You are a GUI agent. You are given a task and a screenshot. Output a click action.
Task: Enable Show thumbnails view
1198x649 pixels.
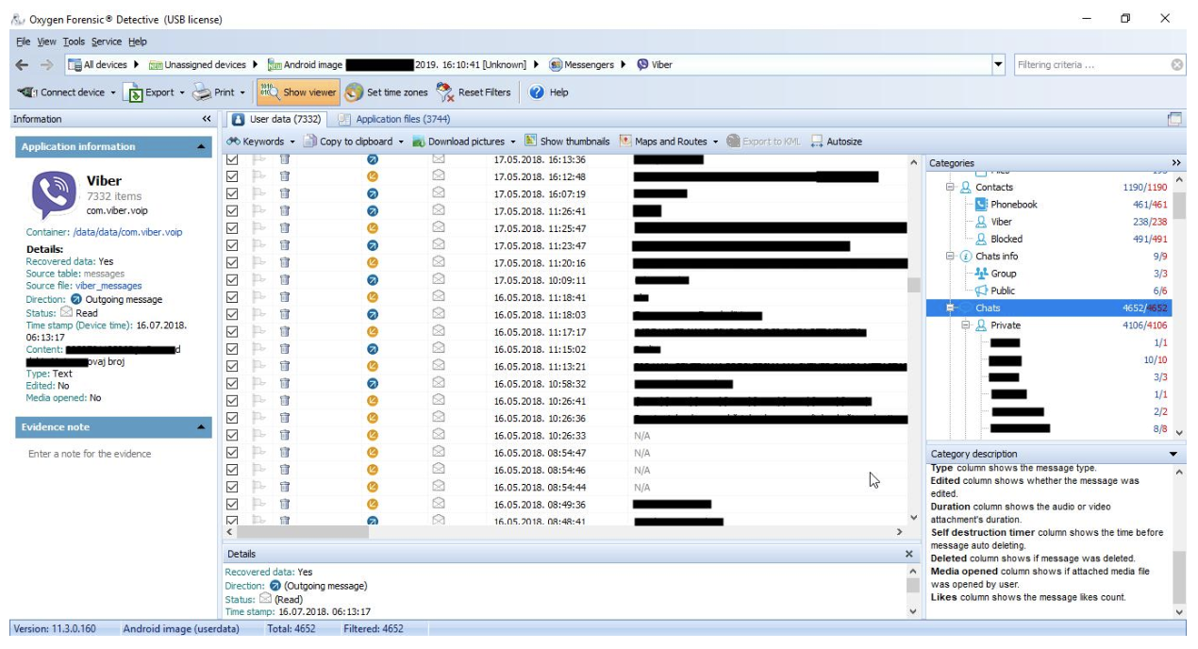click(567, 141)
